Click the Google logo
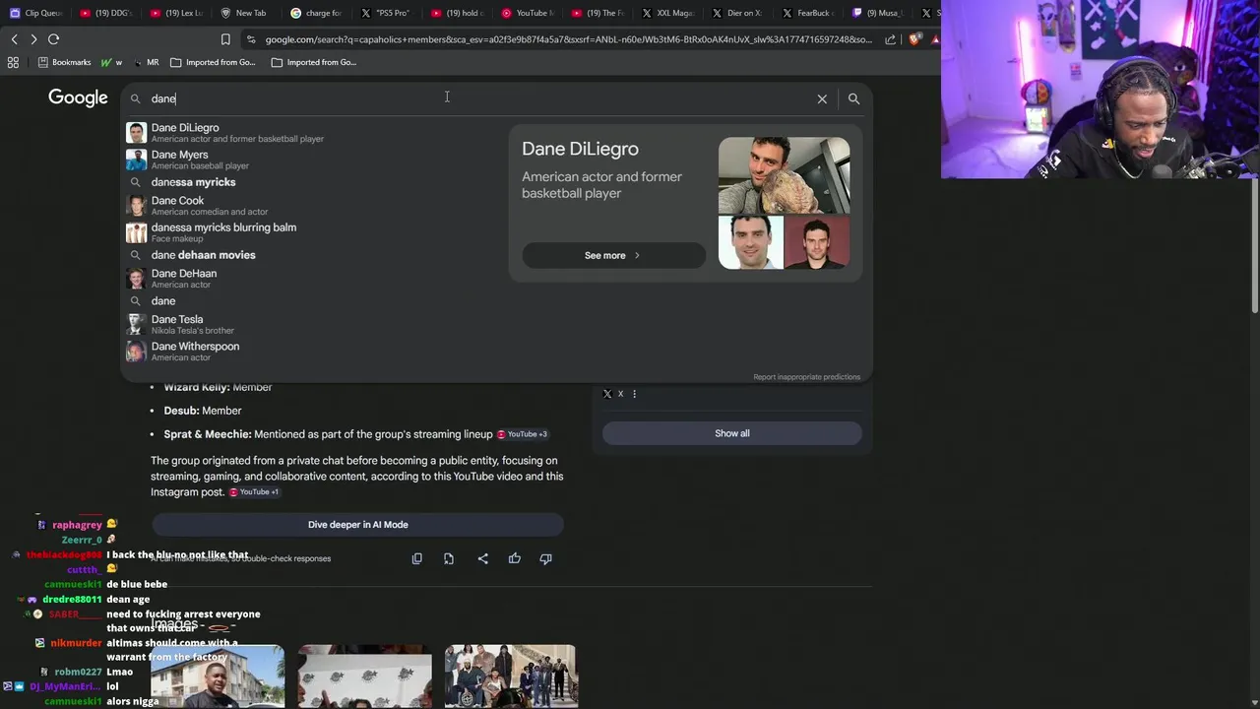Viewport: 1260px width, 709px height. [78, 97]
